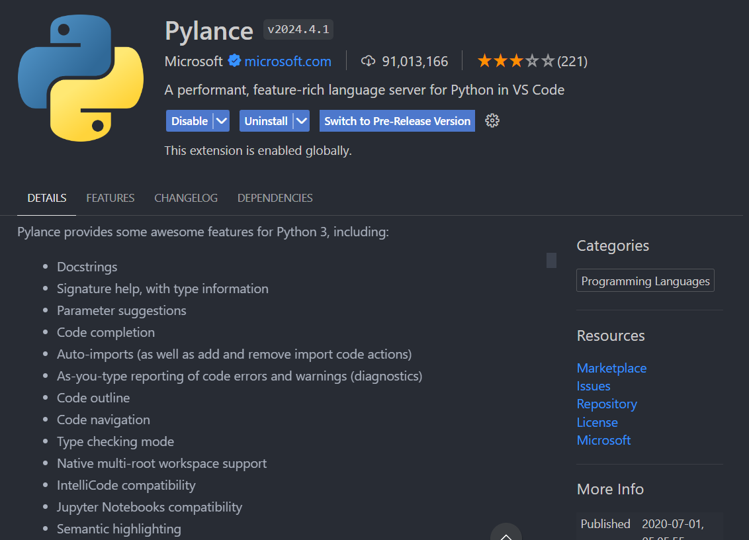Open the microsoft.com publisher link

pyautogui.click(x=288, y=62)
